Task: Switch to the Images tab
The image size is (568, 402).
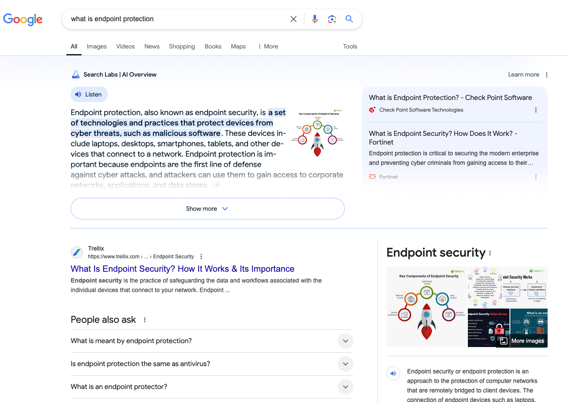Action: click(97, 46)
